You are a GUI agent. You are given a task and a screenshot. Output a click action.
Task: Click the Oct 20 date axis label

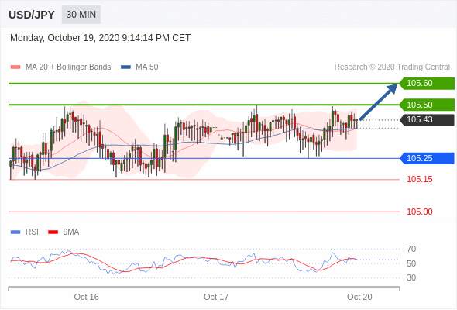point(359,297)
